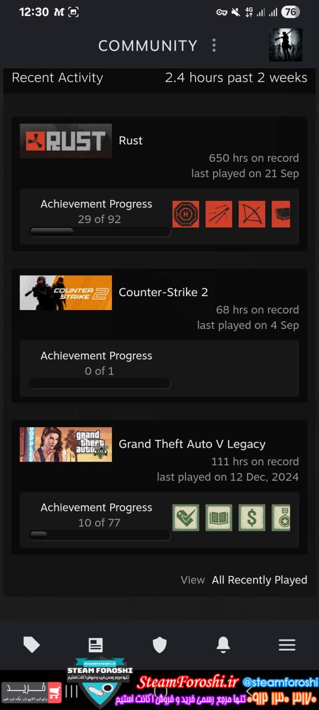Tap the Counter-Strike 2 title text
Image resolution: width=319 pixels, height=710 pixels.
(163, 292)
